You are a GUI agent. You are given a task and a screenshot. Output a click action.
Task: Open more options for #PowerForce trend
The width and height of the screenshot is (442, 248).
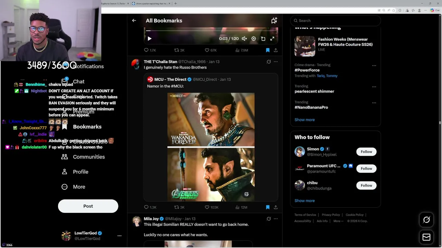[x=374, y=65]
